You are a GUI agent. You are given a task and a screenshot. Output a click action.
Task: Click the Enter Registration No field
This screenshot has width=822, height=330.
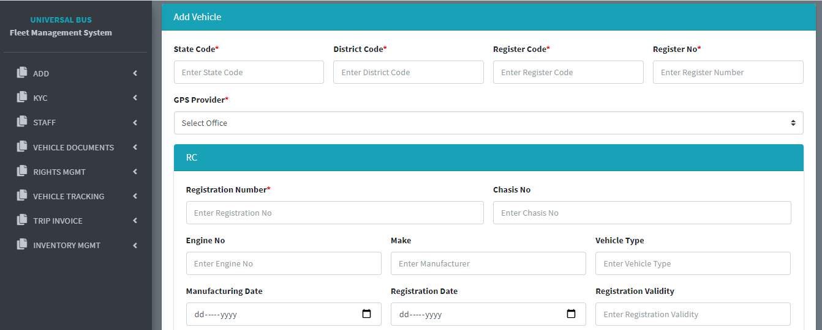334,213
